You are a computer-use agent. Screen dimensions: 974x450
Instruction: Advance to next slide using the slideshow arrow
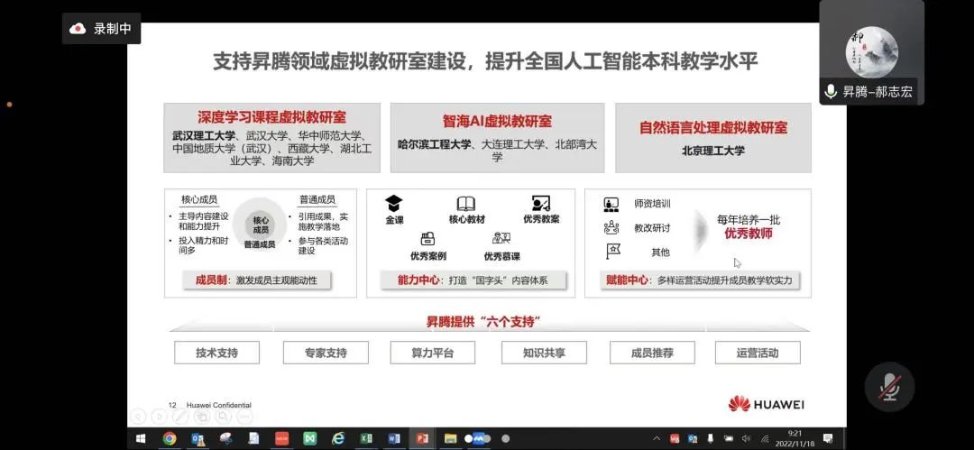point(161,417)
